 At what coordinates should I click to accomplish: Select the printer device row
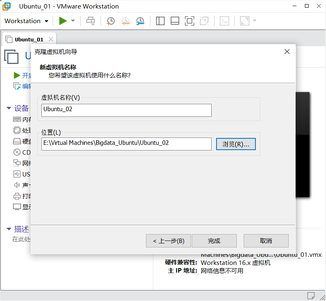tap(22, 196)
